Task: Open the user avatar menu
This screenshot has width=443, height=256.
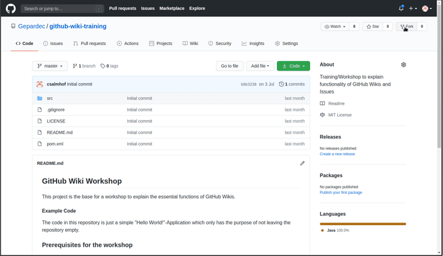Action: click(x=426, y=9)
